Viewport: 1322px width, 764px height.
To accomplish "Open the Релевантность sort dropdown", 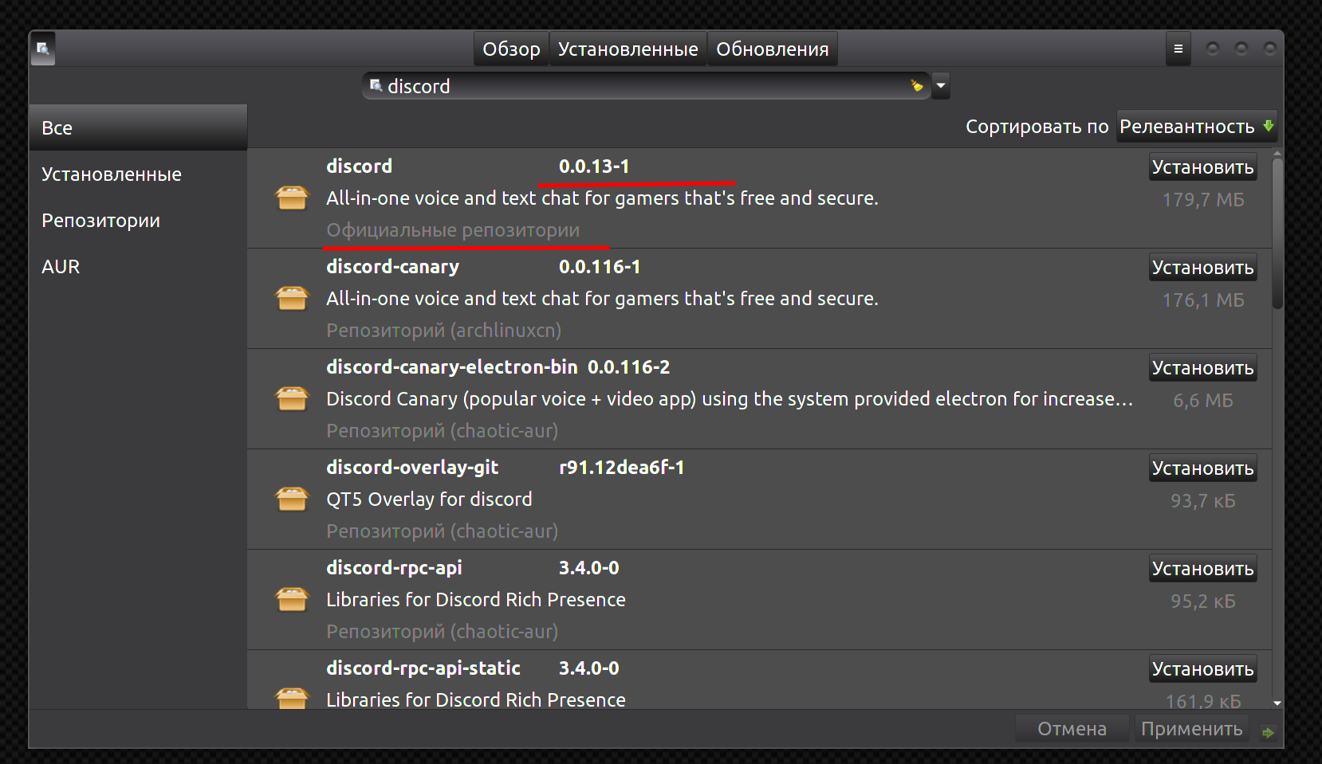I will click(x=1197, y=127).
